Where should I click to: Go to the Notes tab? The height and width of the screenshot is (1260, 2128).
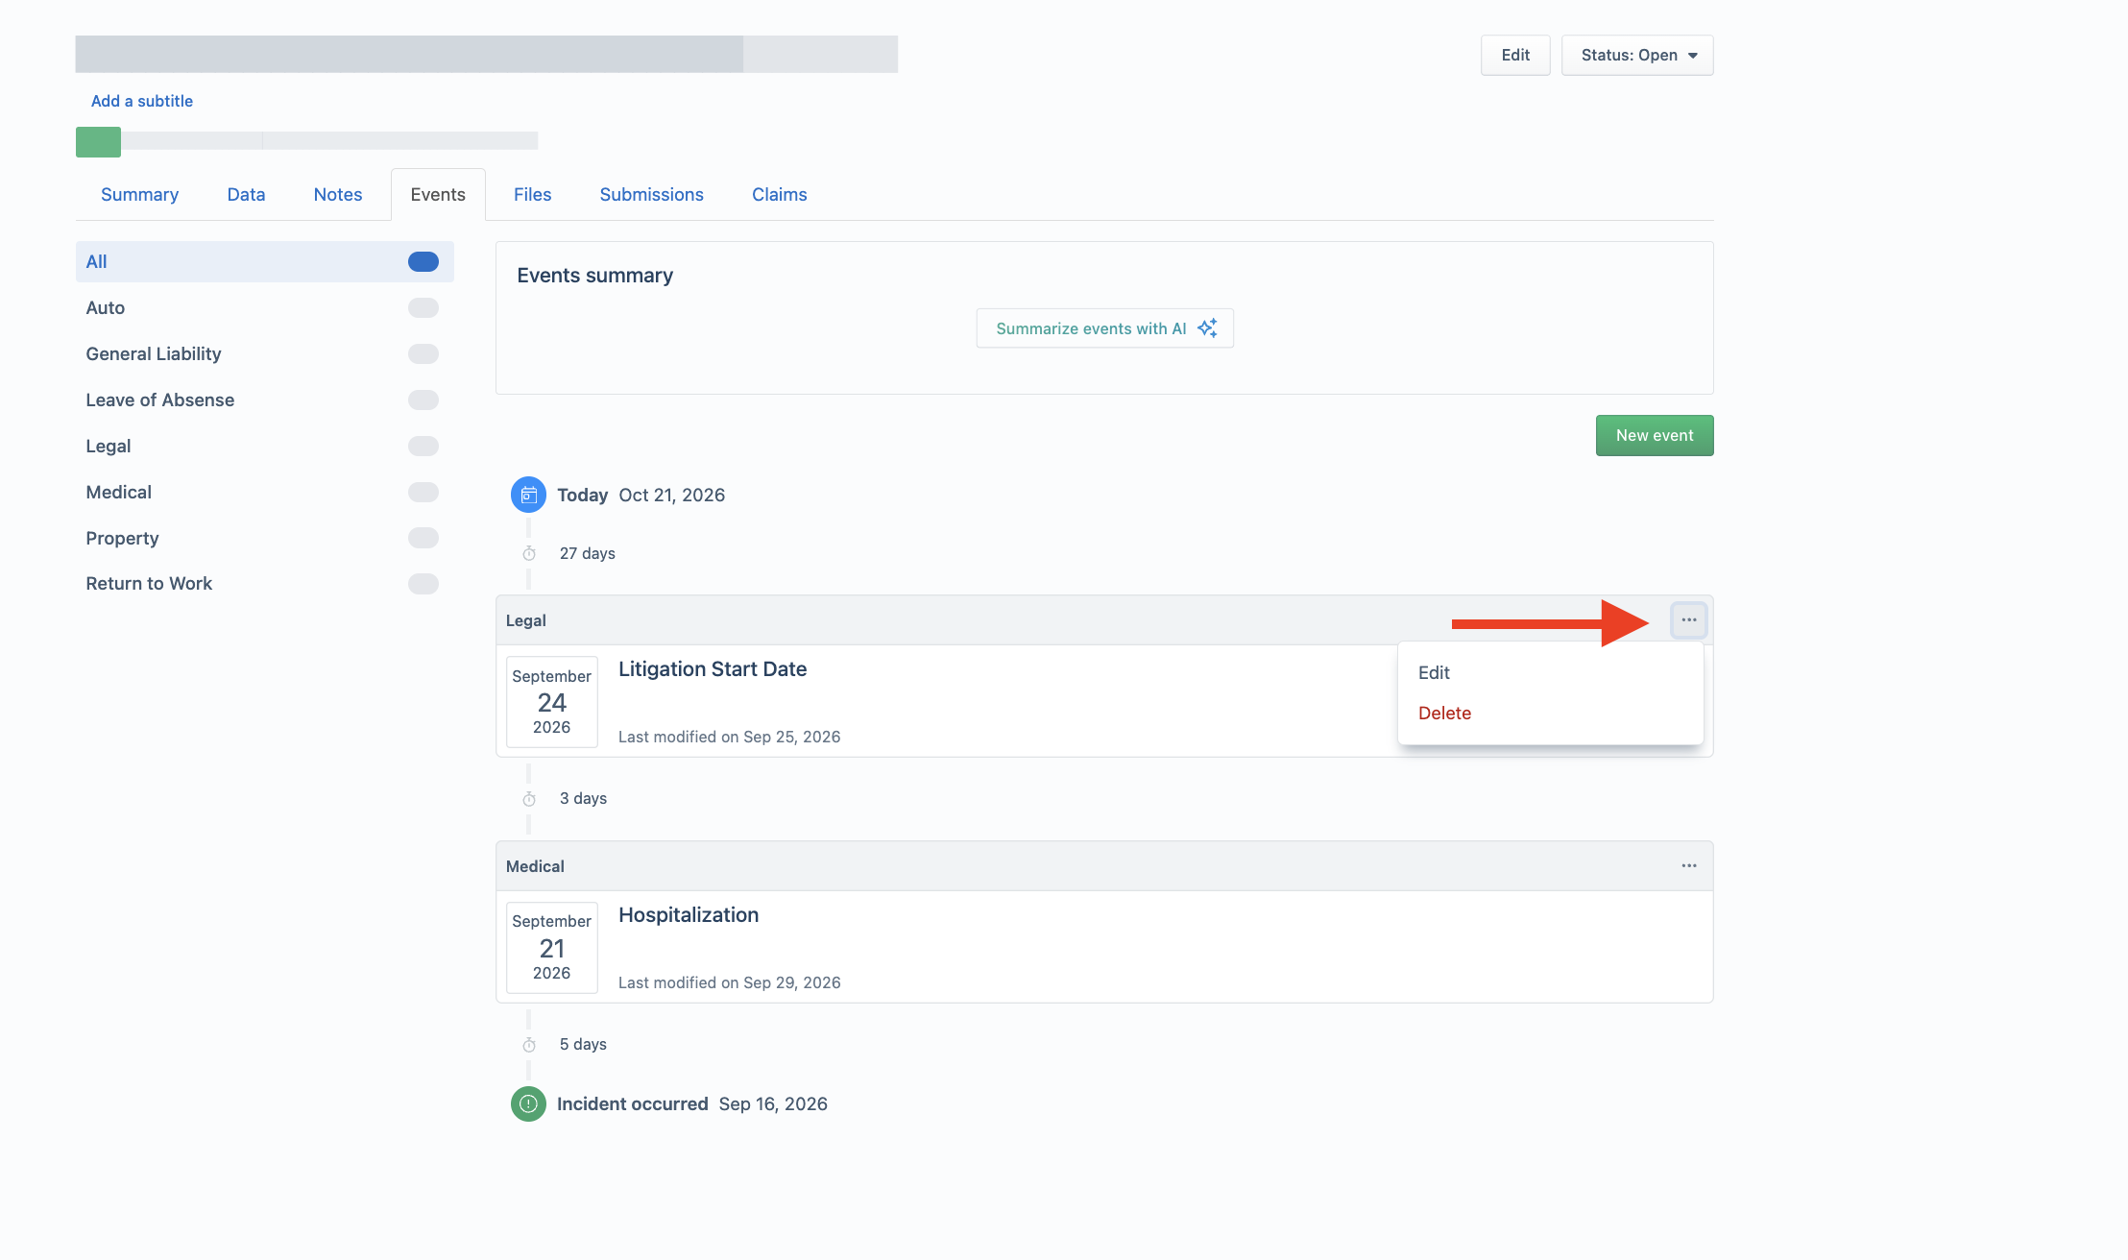(338, 195)
